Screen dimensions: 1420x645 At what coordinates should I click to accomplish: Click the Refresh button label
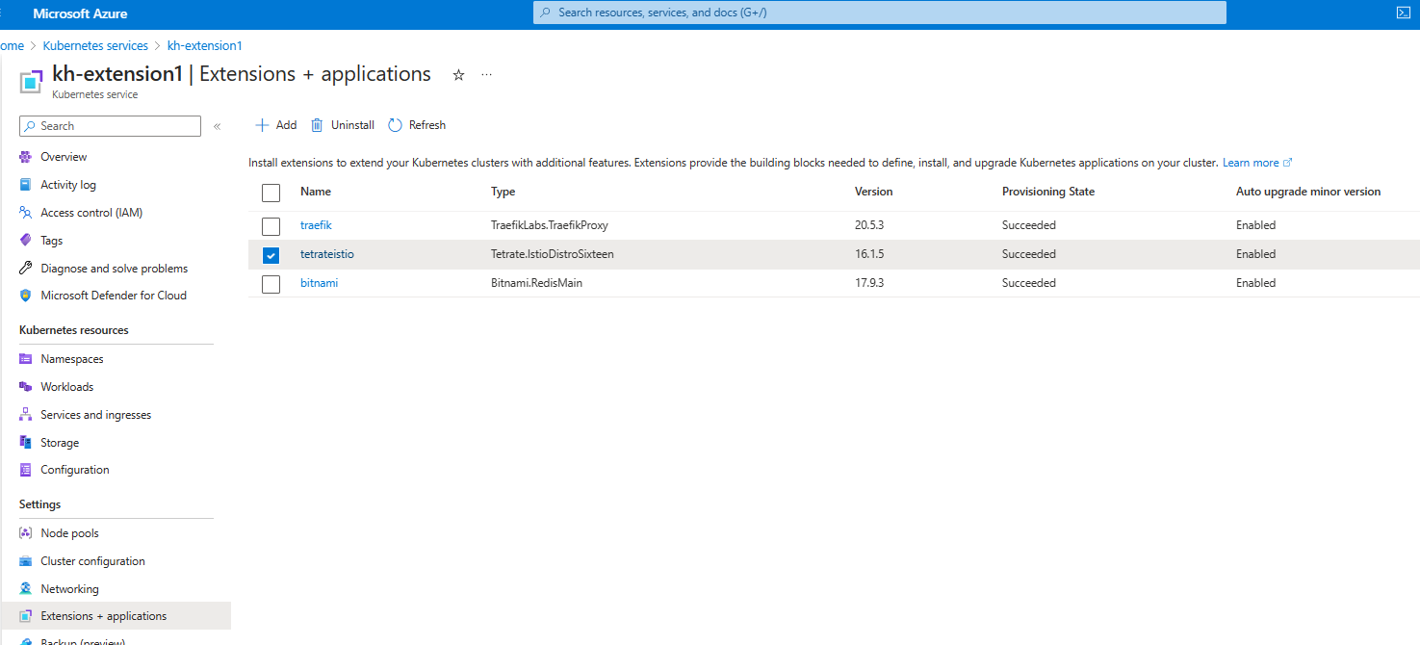[x=427, y=125]
